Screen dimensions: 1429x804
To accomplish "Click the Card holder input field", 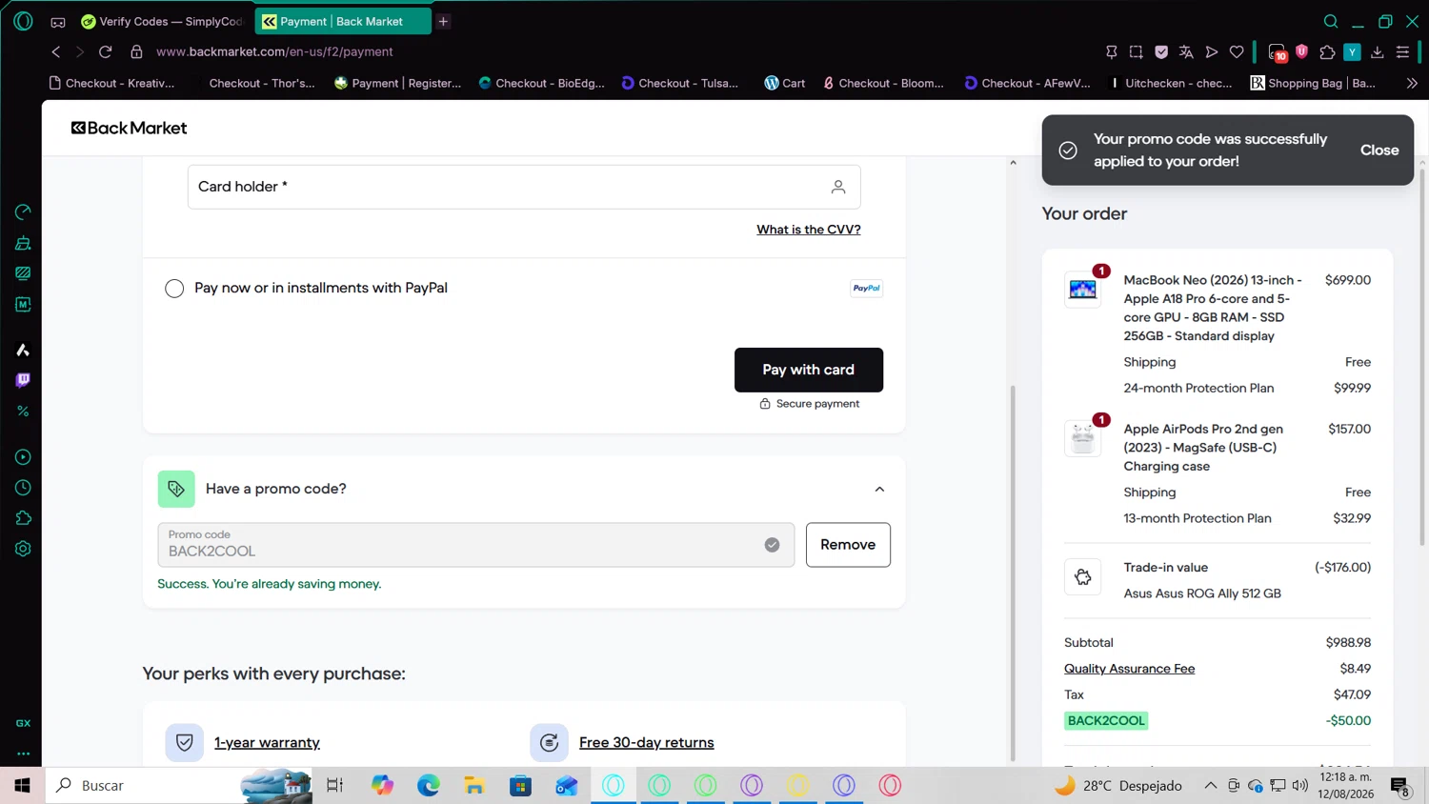I will point(524,187).
